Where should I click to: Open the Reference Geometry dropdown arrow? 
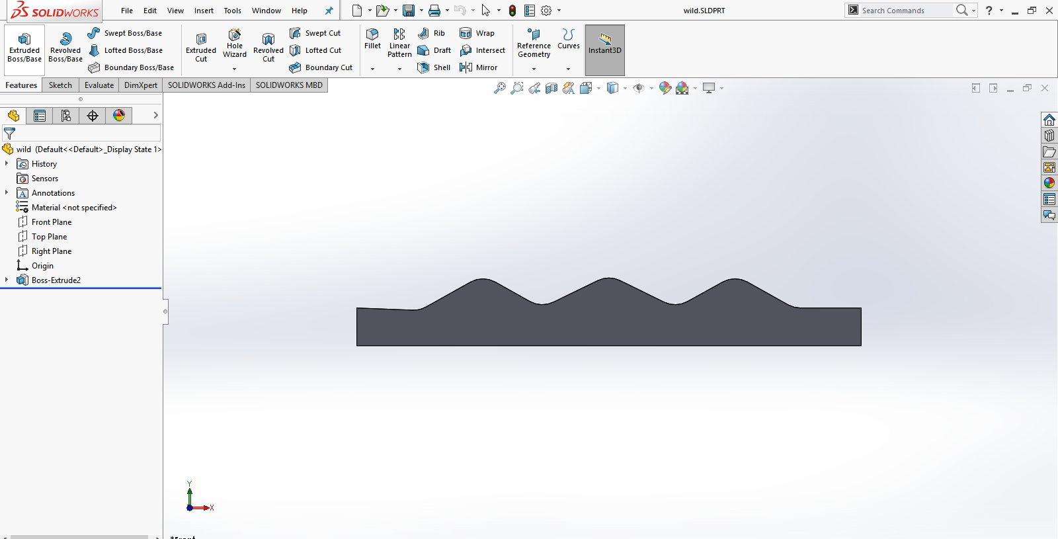534,69
